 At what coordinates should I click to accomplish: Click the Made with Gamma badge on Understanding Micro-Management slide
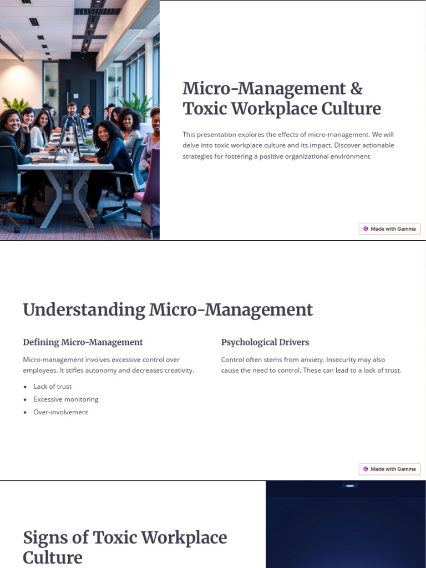point(389,469)
